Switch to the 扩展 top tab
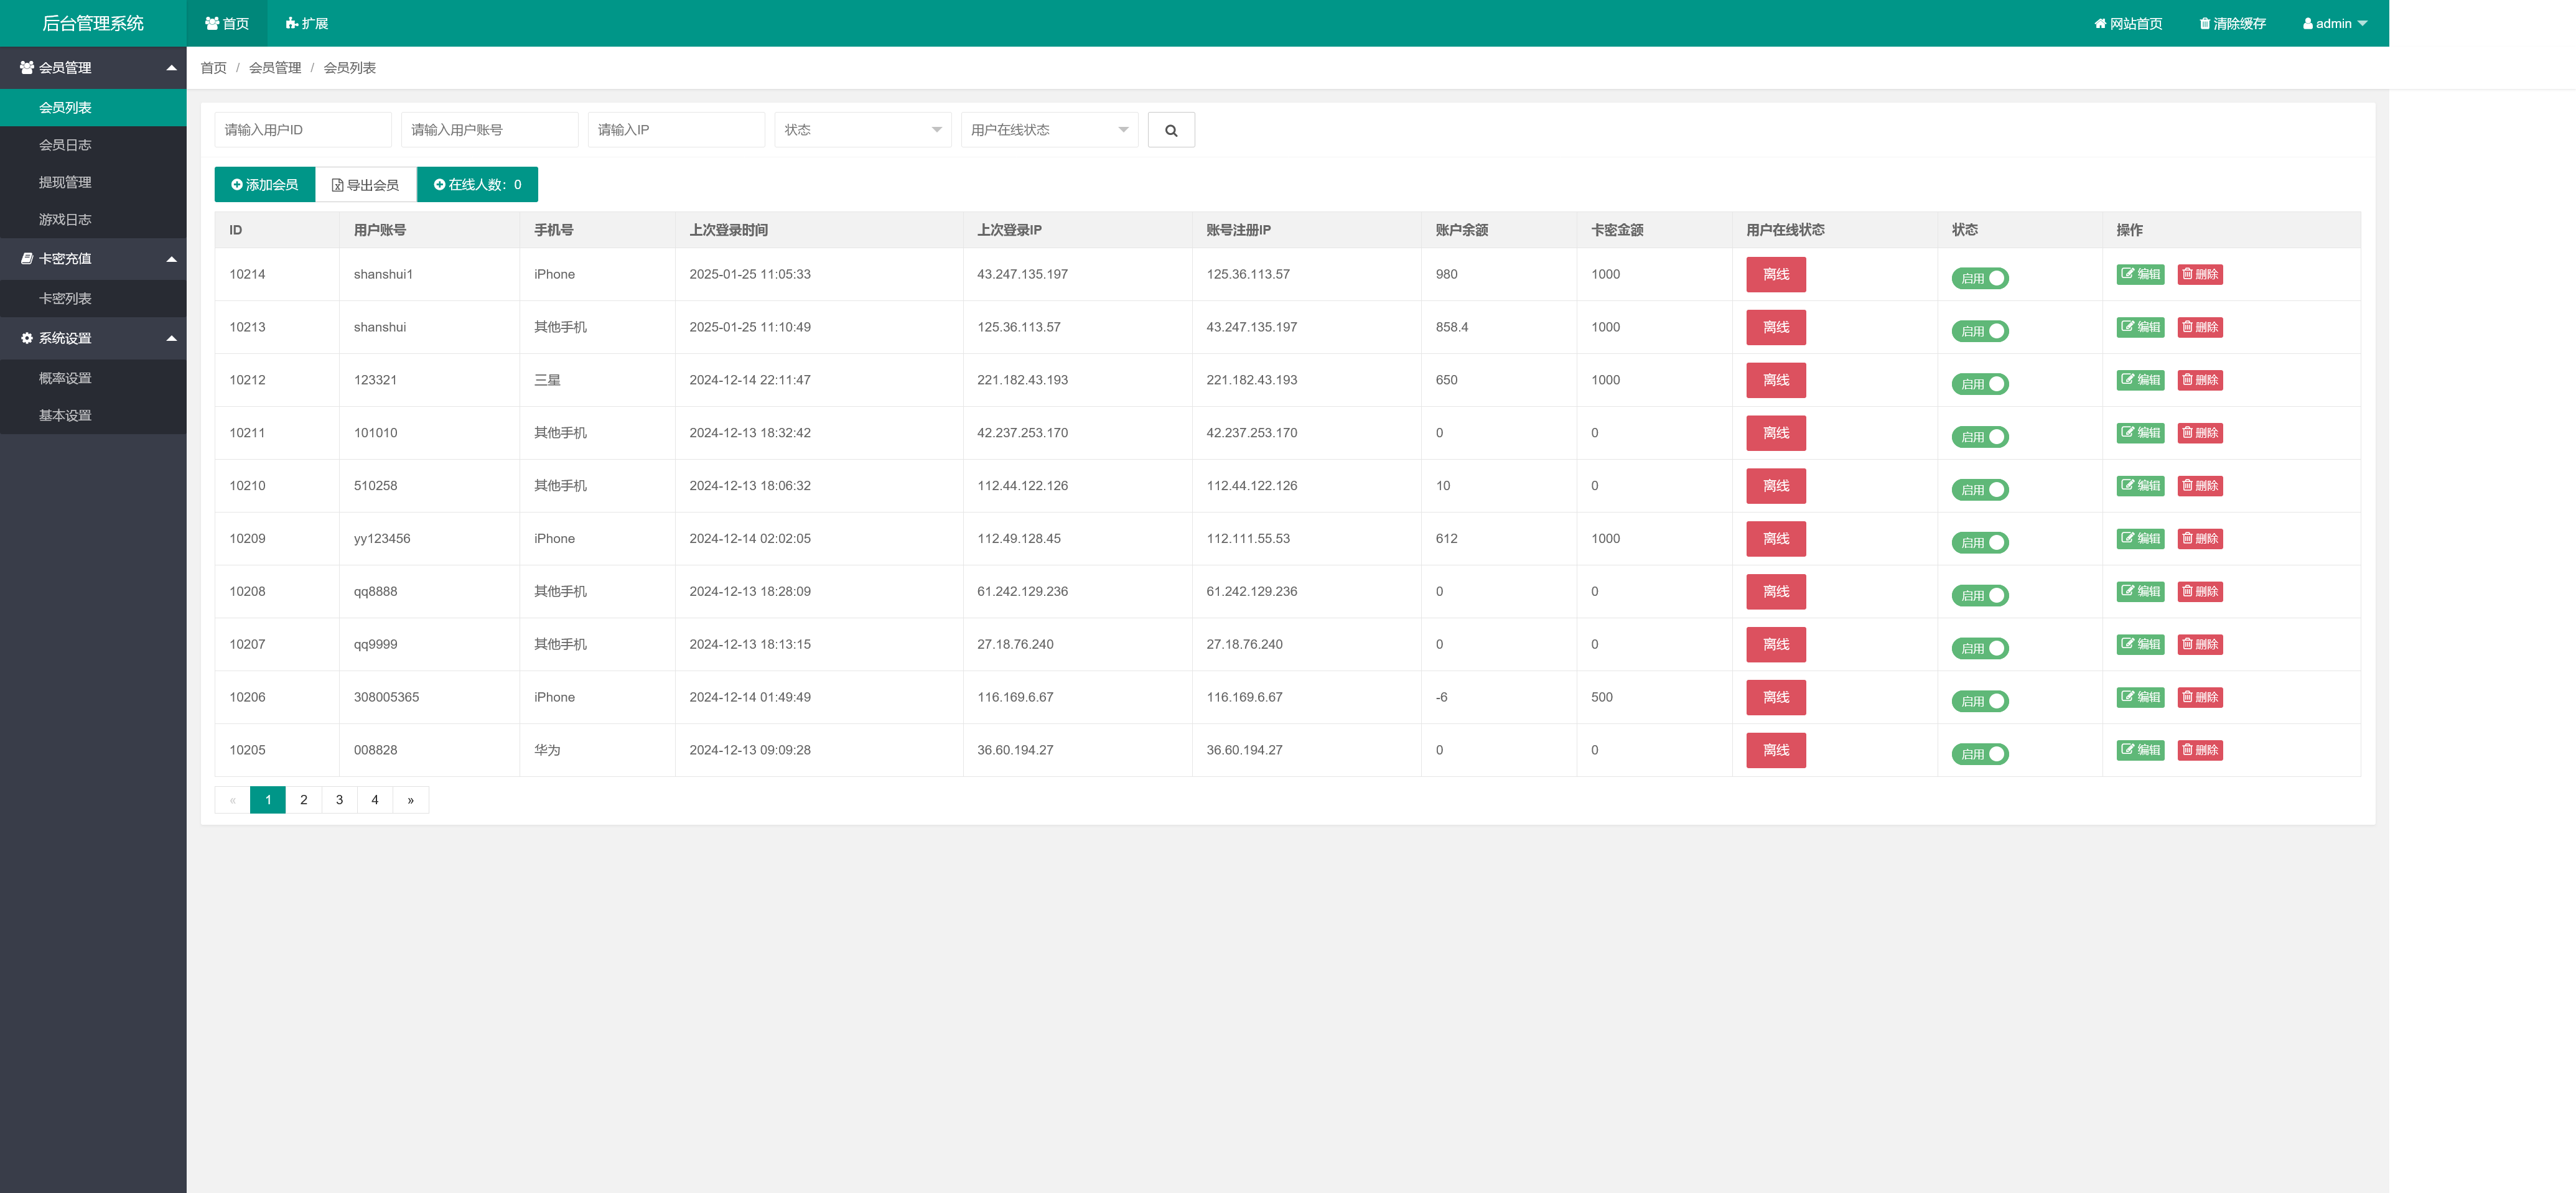The width and height of the screenshot is (2576, 1193). pyautogui.click(x=306, y=24)
